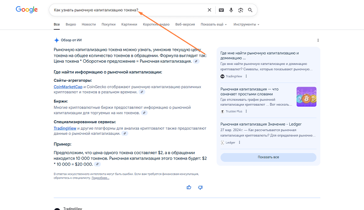Open source link chip after CoinGecko paragraph
Image resolution: width=364 pixels, height=210 pixels.
point(142,92)
